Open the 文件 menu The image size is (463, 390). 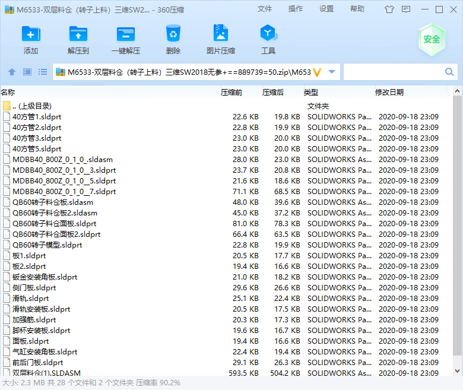click(x=264, y=9)
